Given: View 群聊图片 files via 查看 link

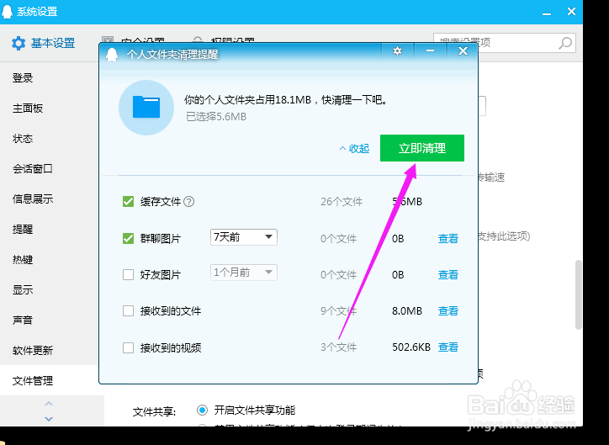Looking at the screenshot, I should [x=448, y=238].
